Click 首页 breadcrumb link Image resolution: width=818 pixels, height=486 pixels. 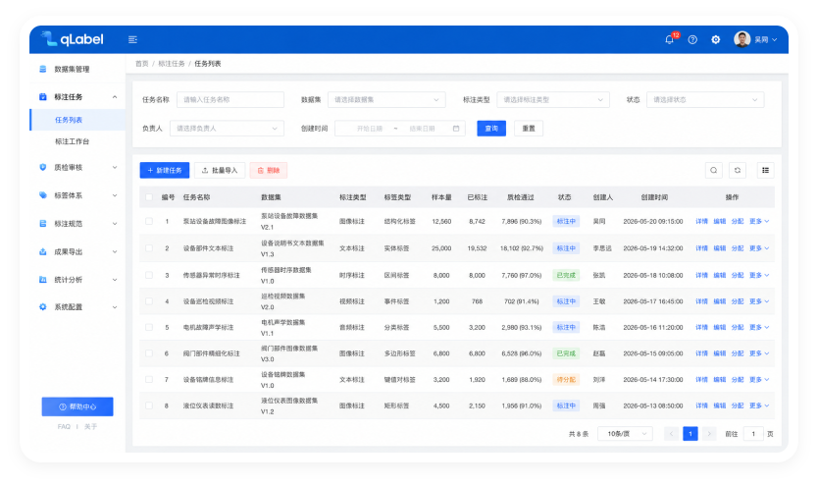point(142,64)
